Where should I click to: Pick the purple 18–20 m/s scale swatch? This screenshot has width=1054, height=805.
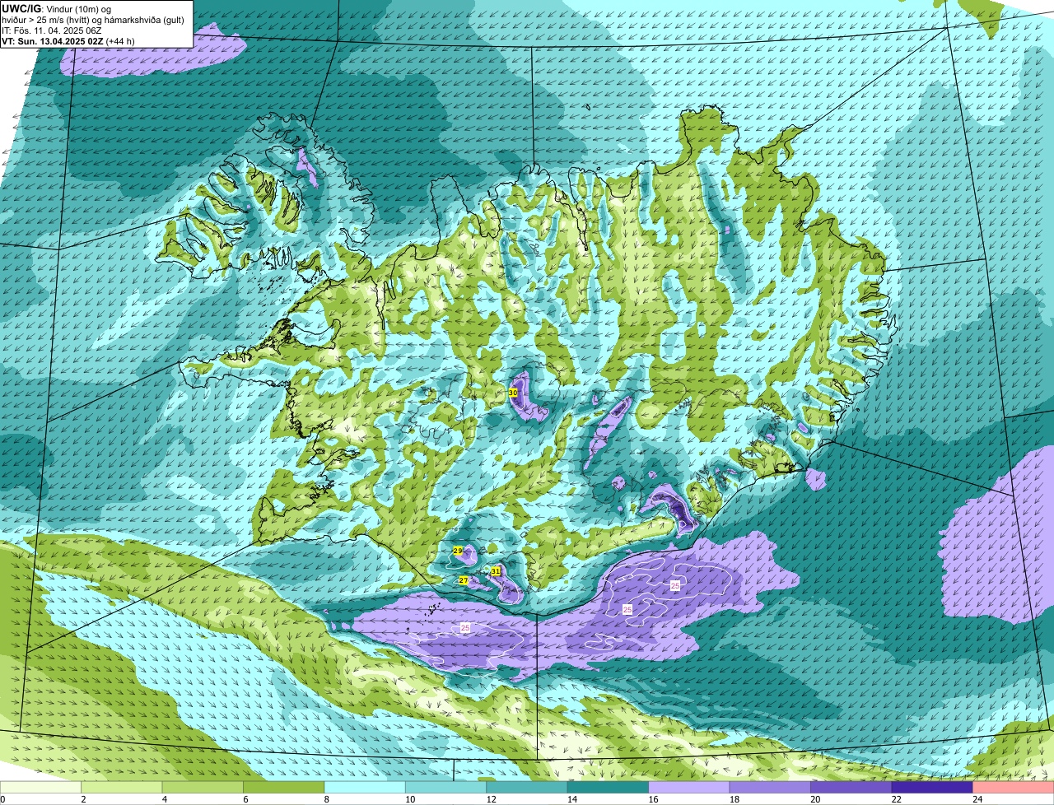pos(770,788)
